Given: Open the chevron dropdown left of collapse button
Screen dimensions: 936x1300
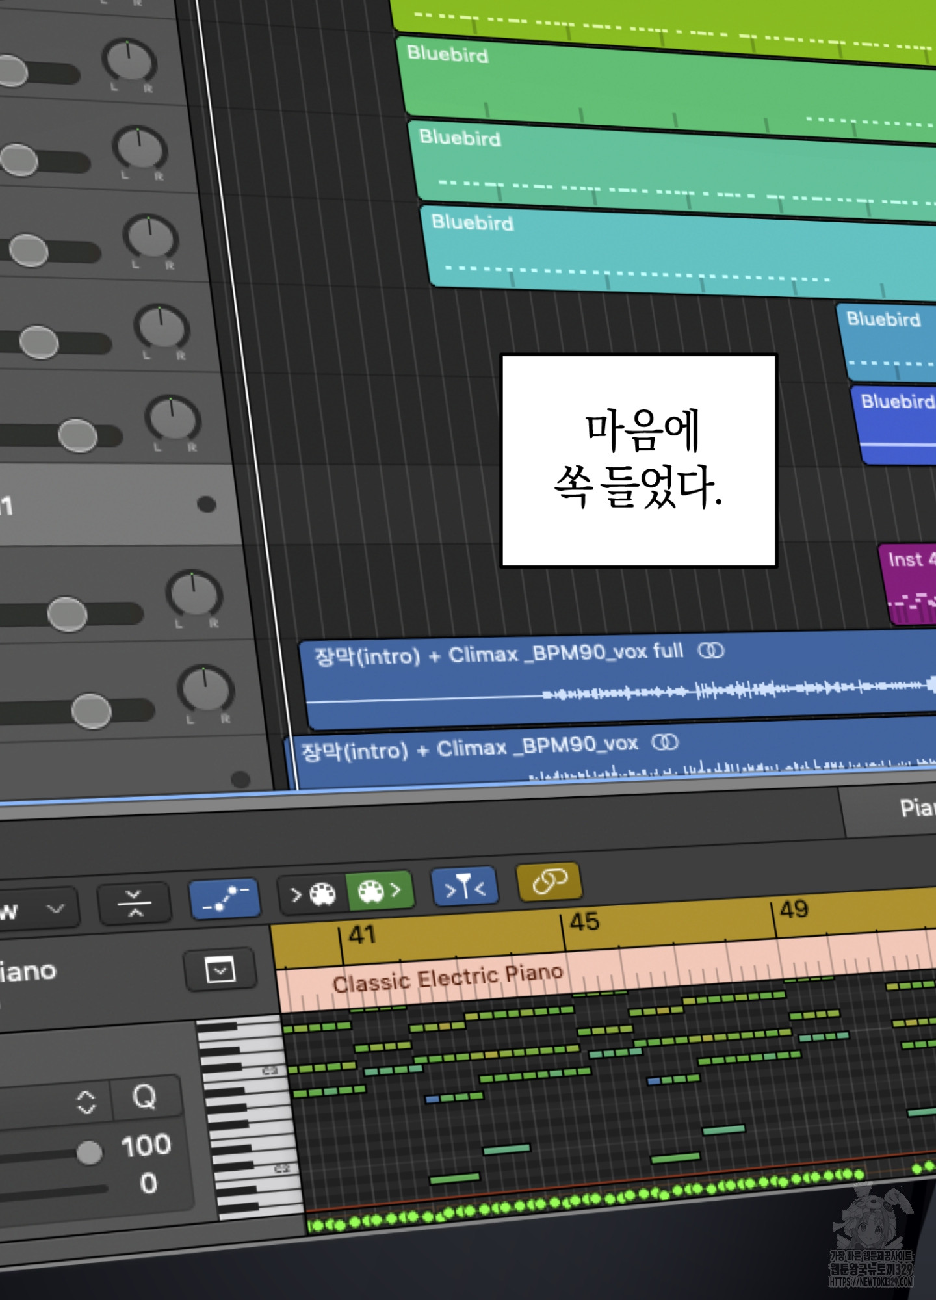Looking at the screenshot, I should tap(56, 908).
